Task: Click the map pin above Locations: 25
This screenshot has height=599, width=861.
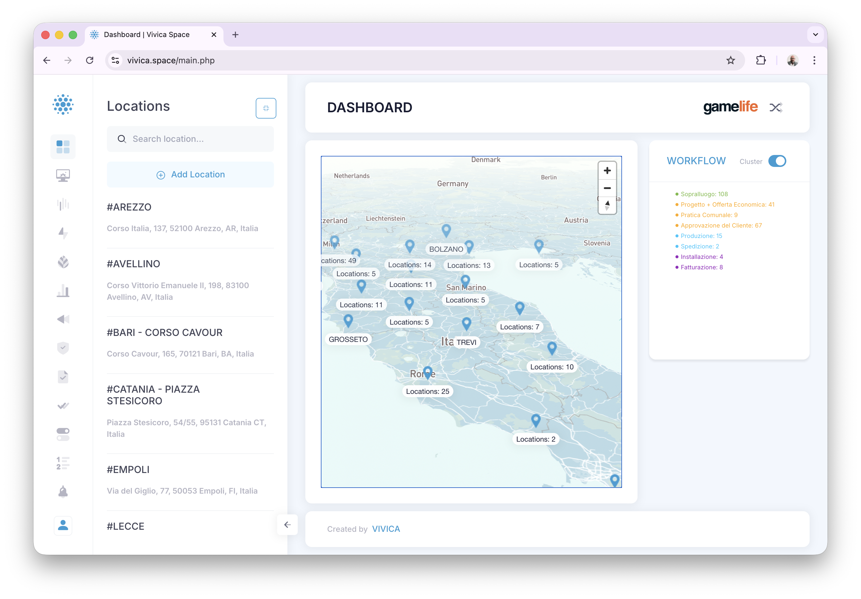Action: tap(428, 373)
